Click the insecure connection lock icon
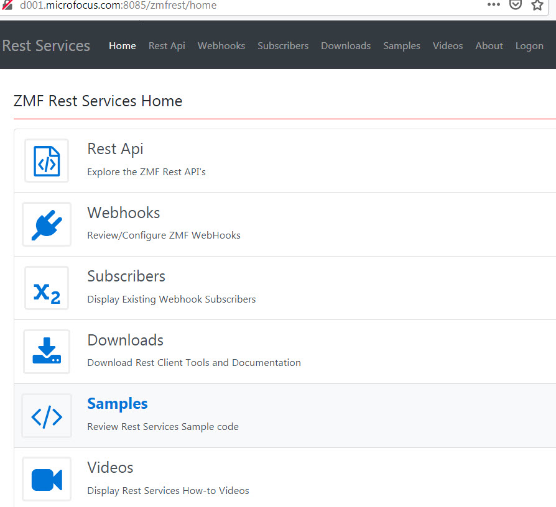The image size is (556, 507). point(7,6)
